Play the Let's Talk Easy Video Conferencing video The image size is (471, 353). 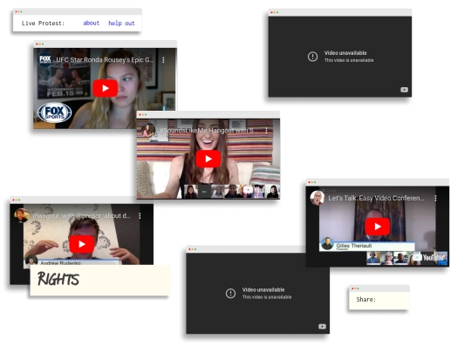pos(378,227)
